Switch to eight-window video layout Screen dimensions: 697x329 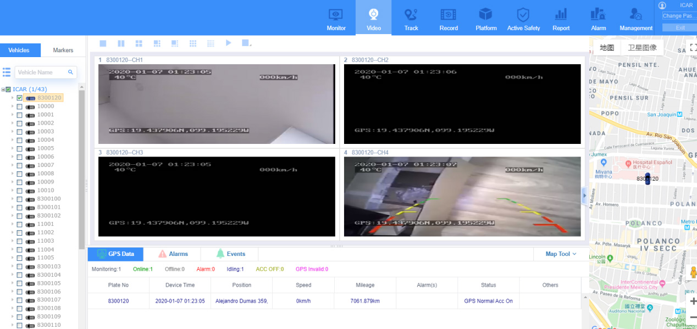(x=175, y=43)
